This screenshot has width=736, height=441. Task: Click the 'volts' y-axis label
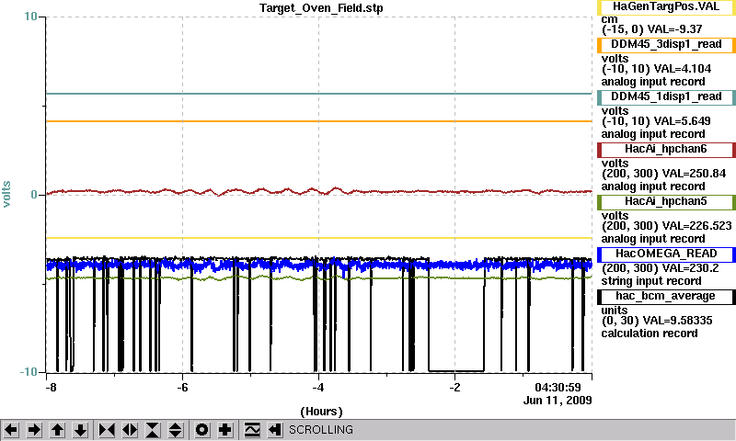(6, 194)
